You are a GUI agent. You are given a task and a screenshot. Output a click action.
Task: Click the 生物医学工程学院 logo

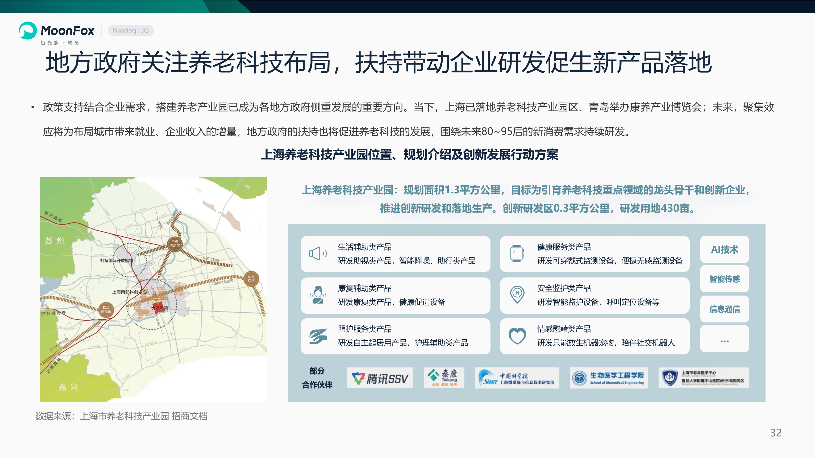point(609,378)
